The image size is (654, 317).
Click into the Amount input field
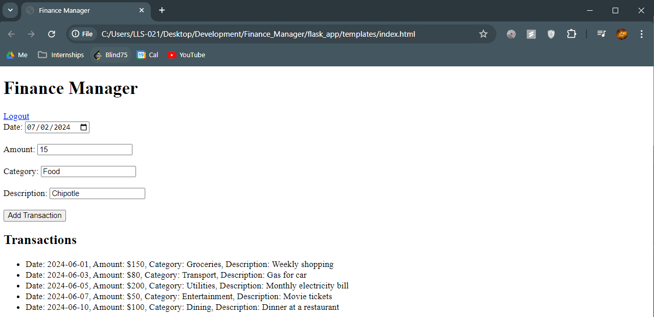[85, 150]
